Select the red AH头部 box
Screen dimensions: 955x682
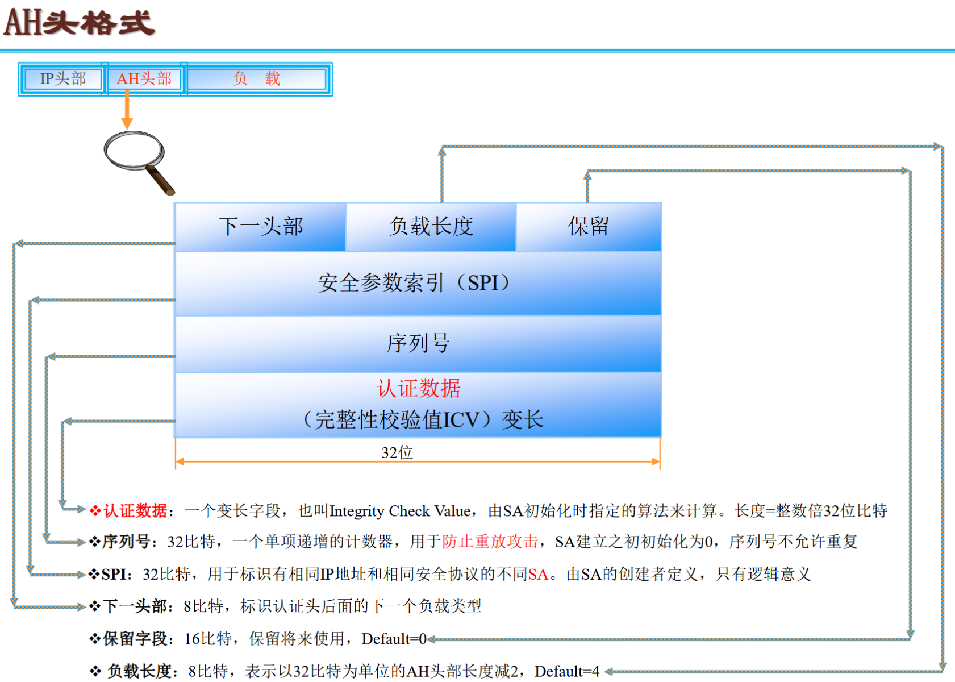coord(144,79)
